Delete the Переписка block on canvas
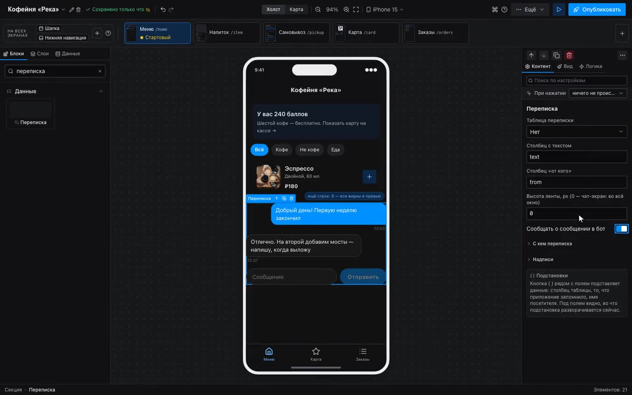The image size is (632, 395). point(291,198)
